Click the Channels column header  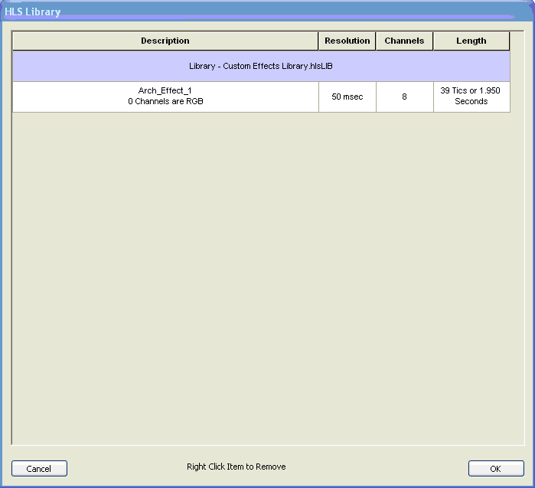(x=404, y=41)
